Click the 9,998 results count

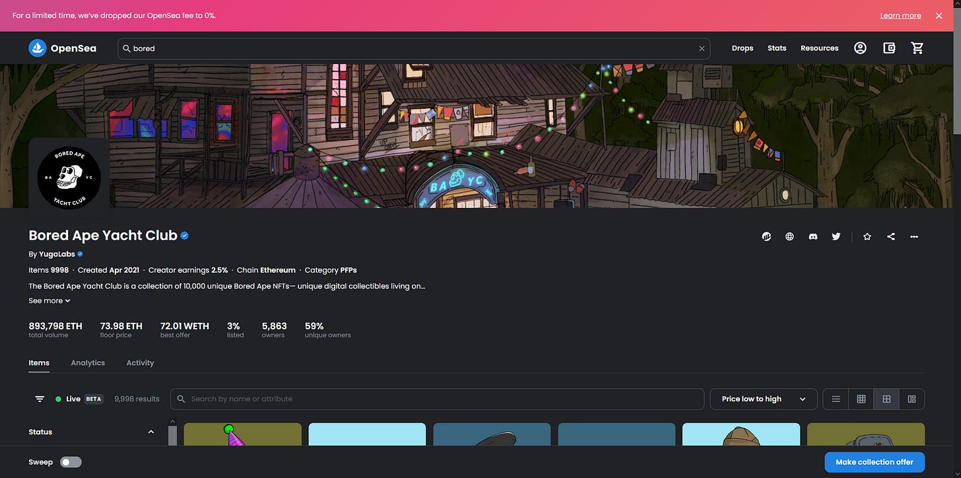click(137, 399)
